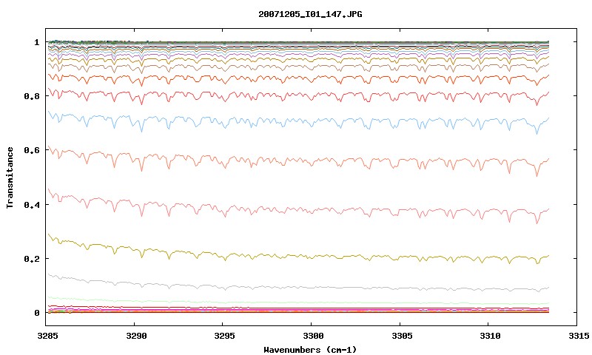The image size is (592, 355).
Task: Click the y-axis tick label 0.2
Action: [x=32, y=259]
